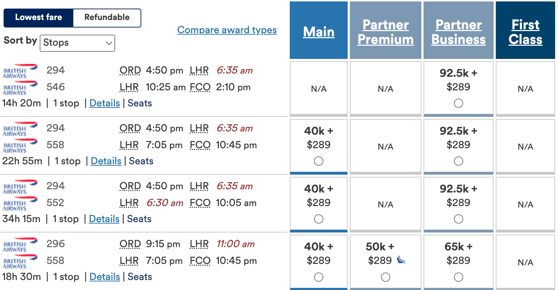
Task: Open the Partner Business column header link
Action: (458, 32)
